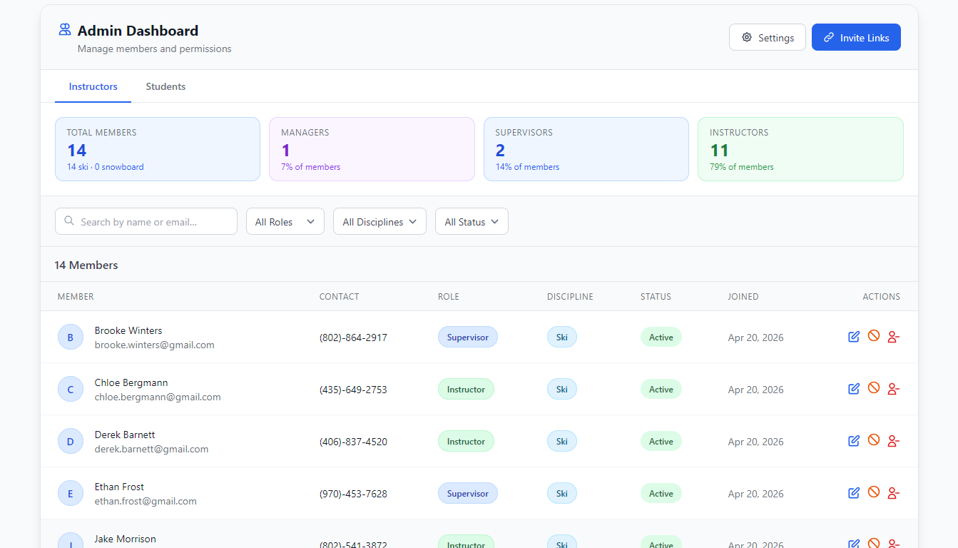This screenshot has height=548, width=958.
Task: Edit Brooke Winters using the pencil icon
Action: click(854, 337)
